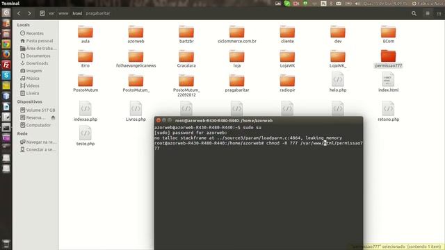This screenshot has width=445, height=250.
Task: Eject the Reserva volume
Action: tap(53, 117)
